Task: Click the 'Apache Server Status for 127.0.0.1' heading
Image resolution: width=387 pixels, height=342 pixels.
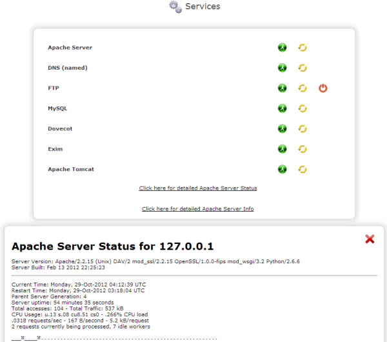Action: coord(112,246)
